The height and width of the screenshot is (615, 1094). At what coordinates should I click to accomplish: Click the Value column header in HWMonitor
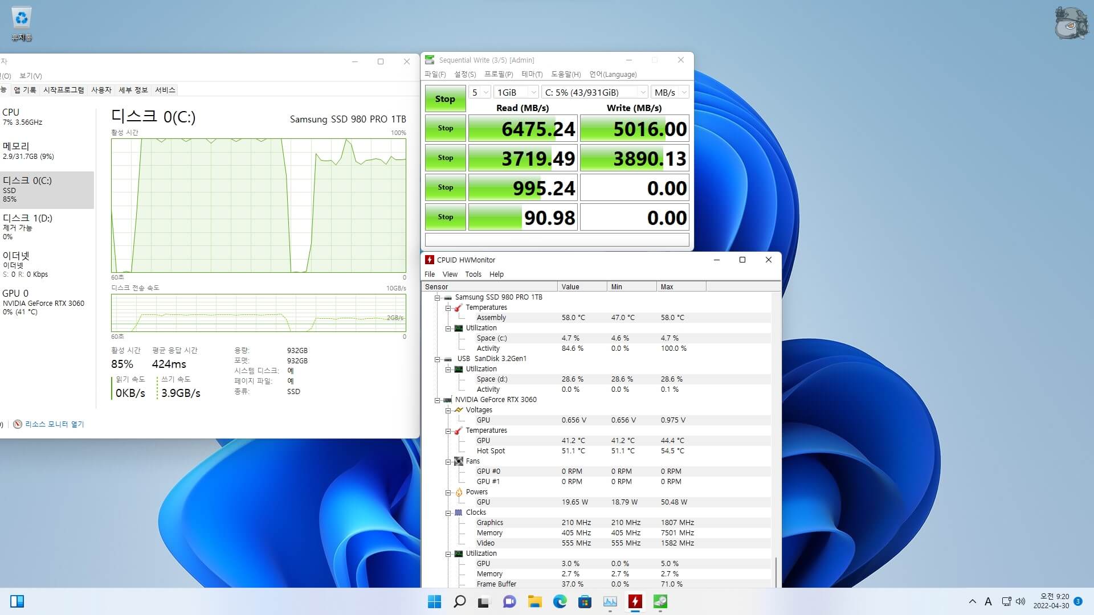click(582, 286)
